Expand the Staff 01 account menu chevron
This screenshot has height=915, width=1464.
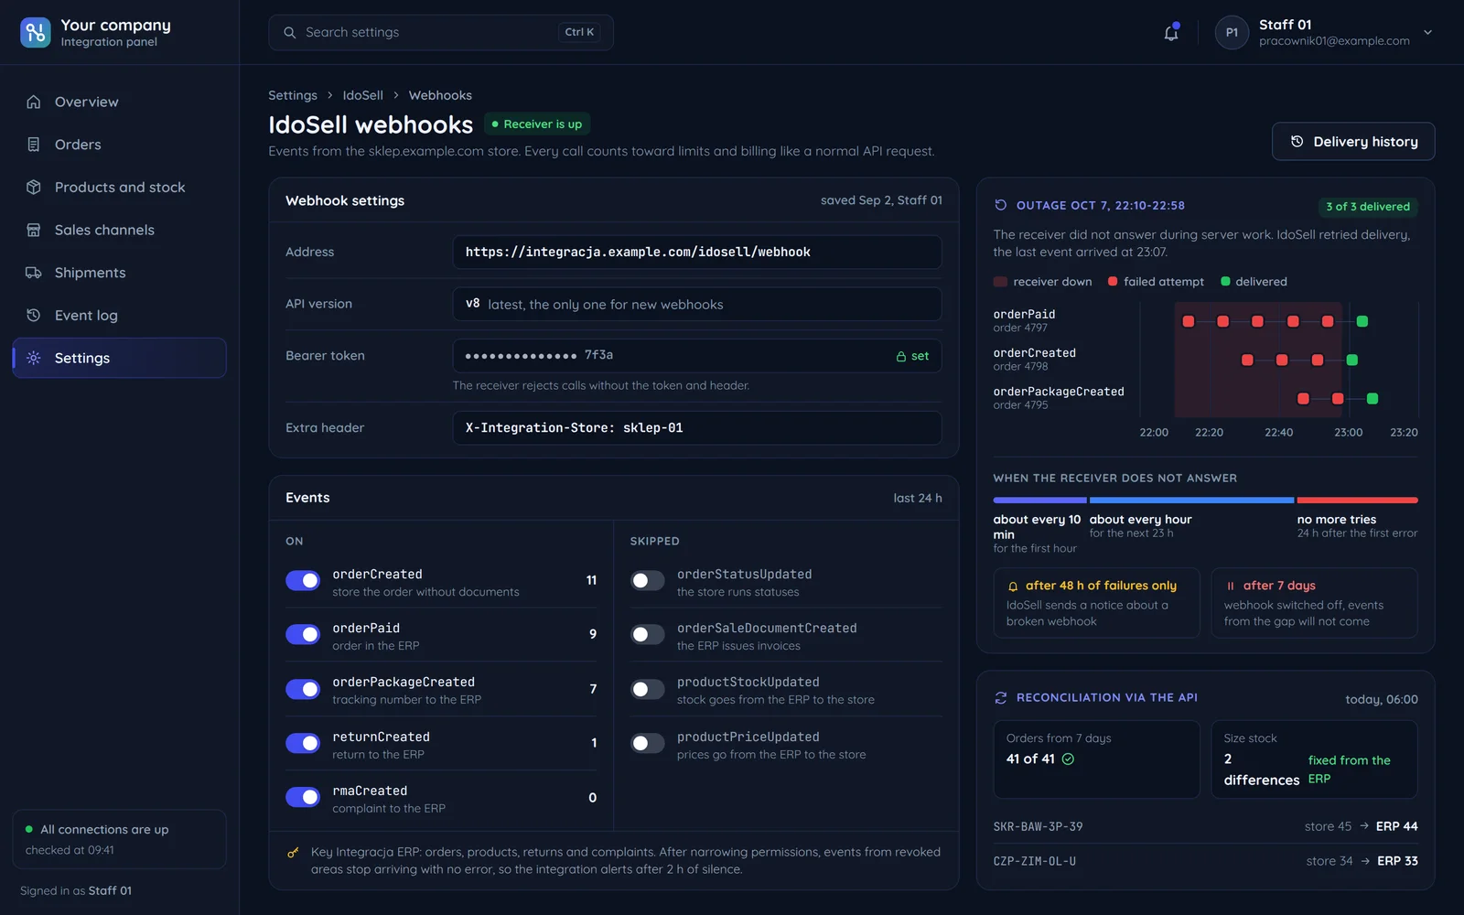pyautogui.click(x=1427, y=32)
